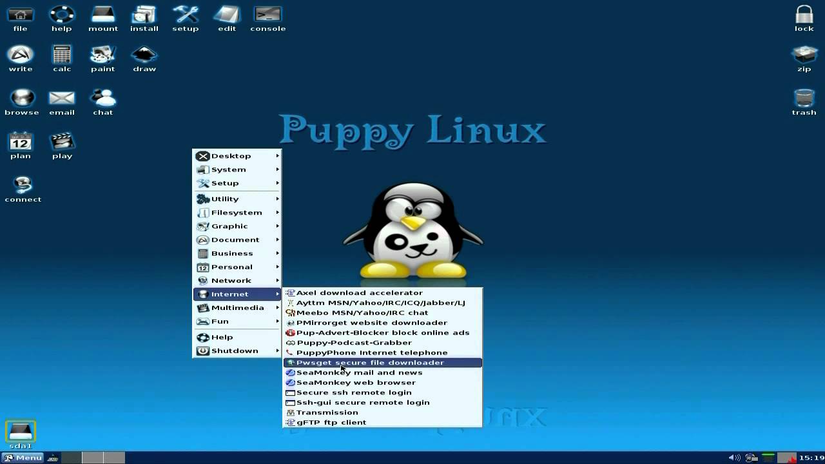Image resolution: width=825 pixels, height=464 pixels.
Task: Click the lock screen icon
Action: 804,18
